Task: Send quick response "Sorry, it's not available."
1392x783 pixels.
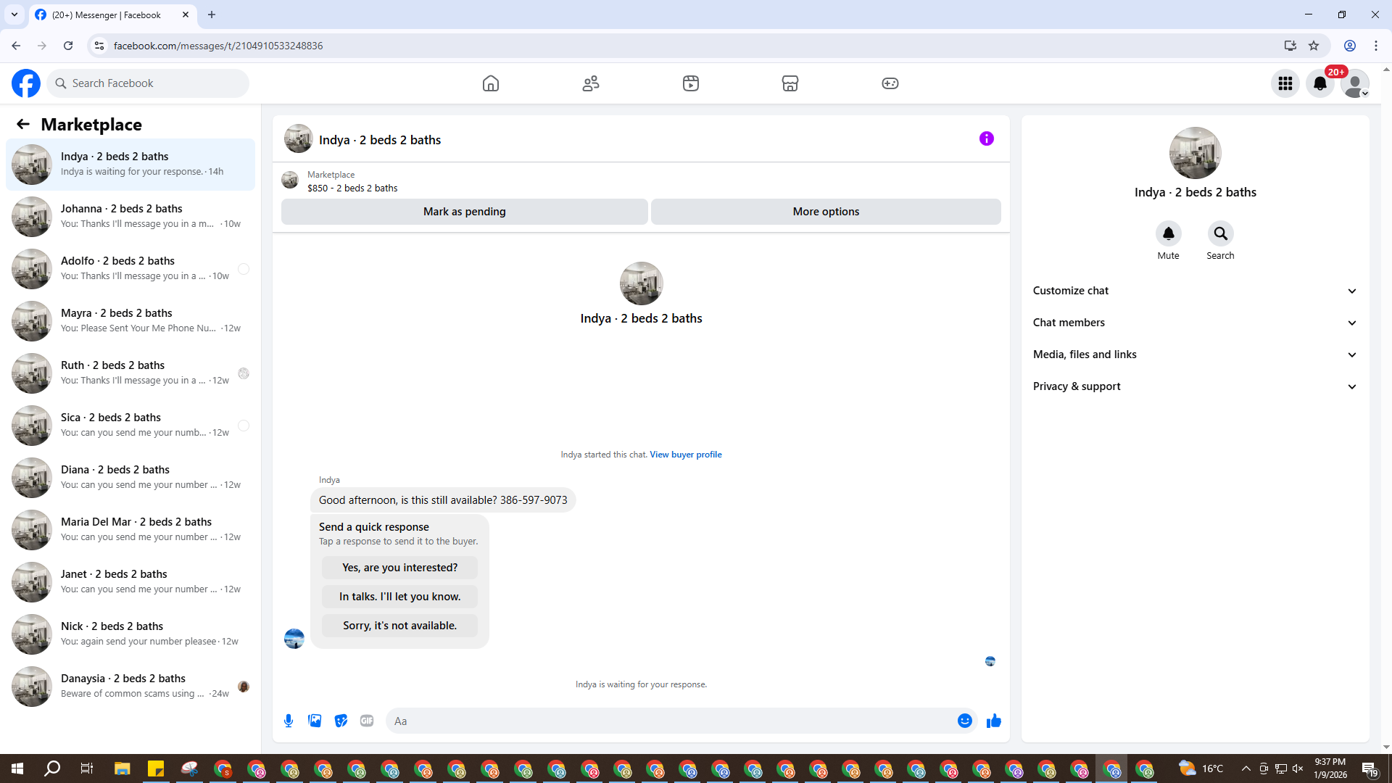Action: [399, 626]
